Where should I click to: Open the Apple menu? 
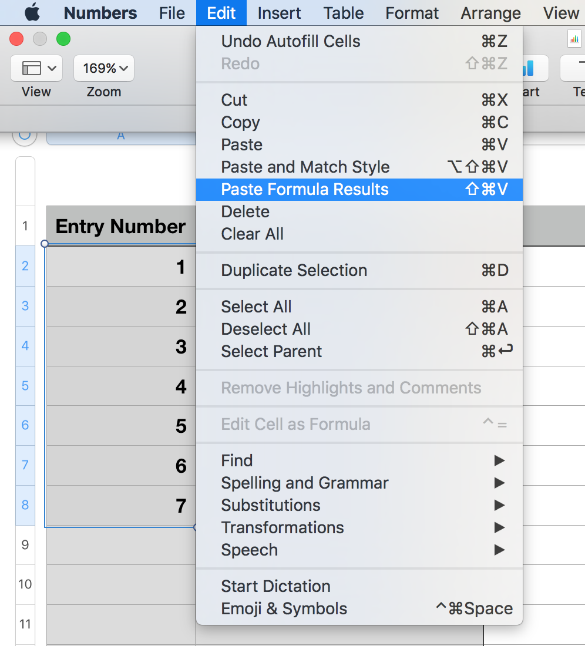coord(32,13)
